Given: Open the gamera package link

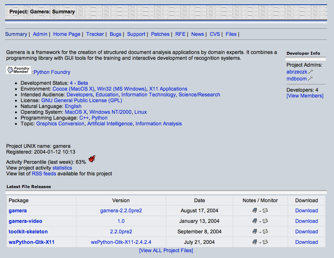Looking at the screenshot, I should 18,211.
